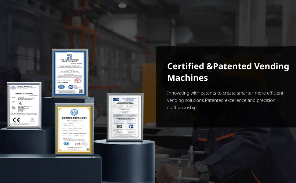Open the Food Safety Management System certificate
The width and height of the screenshot is (296, 183).
pyautogui.click(x=70, y=73)
